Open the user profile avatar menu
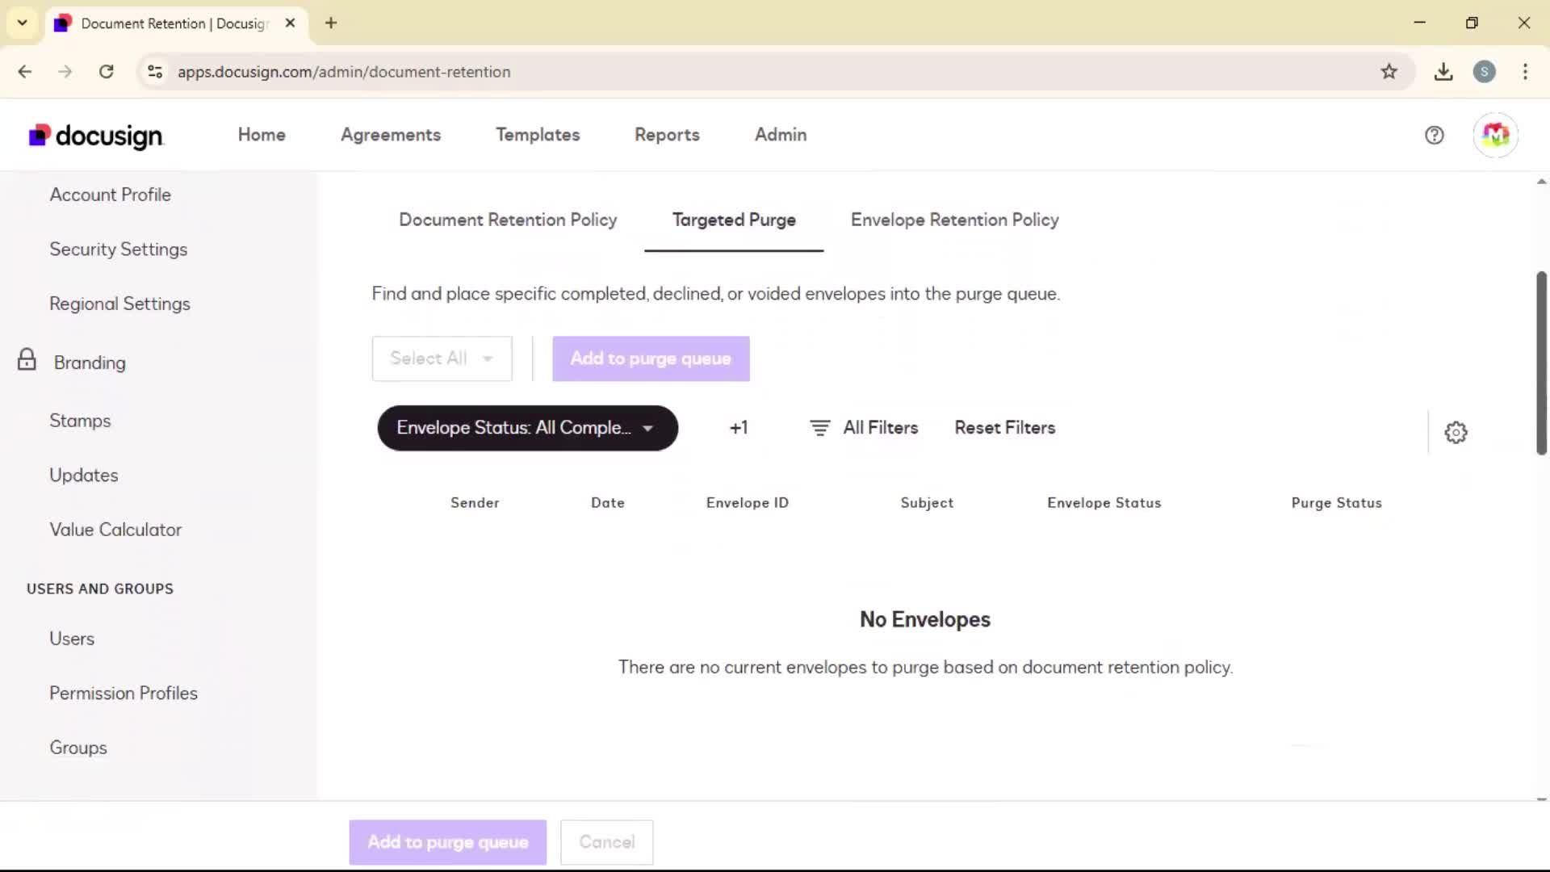Viewport: 1550px width, 872px height. point(1495,136)
